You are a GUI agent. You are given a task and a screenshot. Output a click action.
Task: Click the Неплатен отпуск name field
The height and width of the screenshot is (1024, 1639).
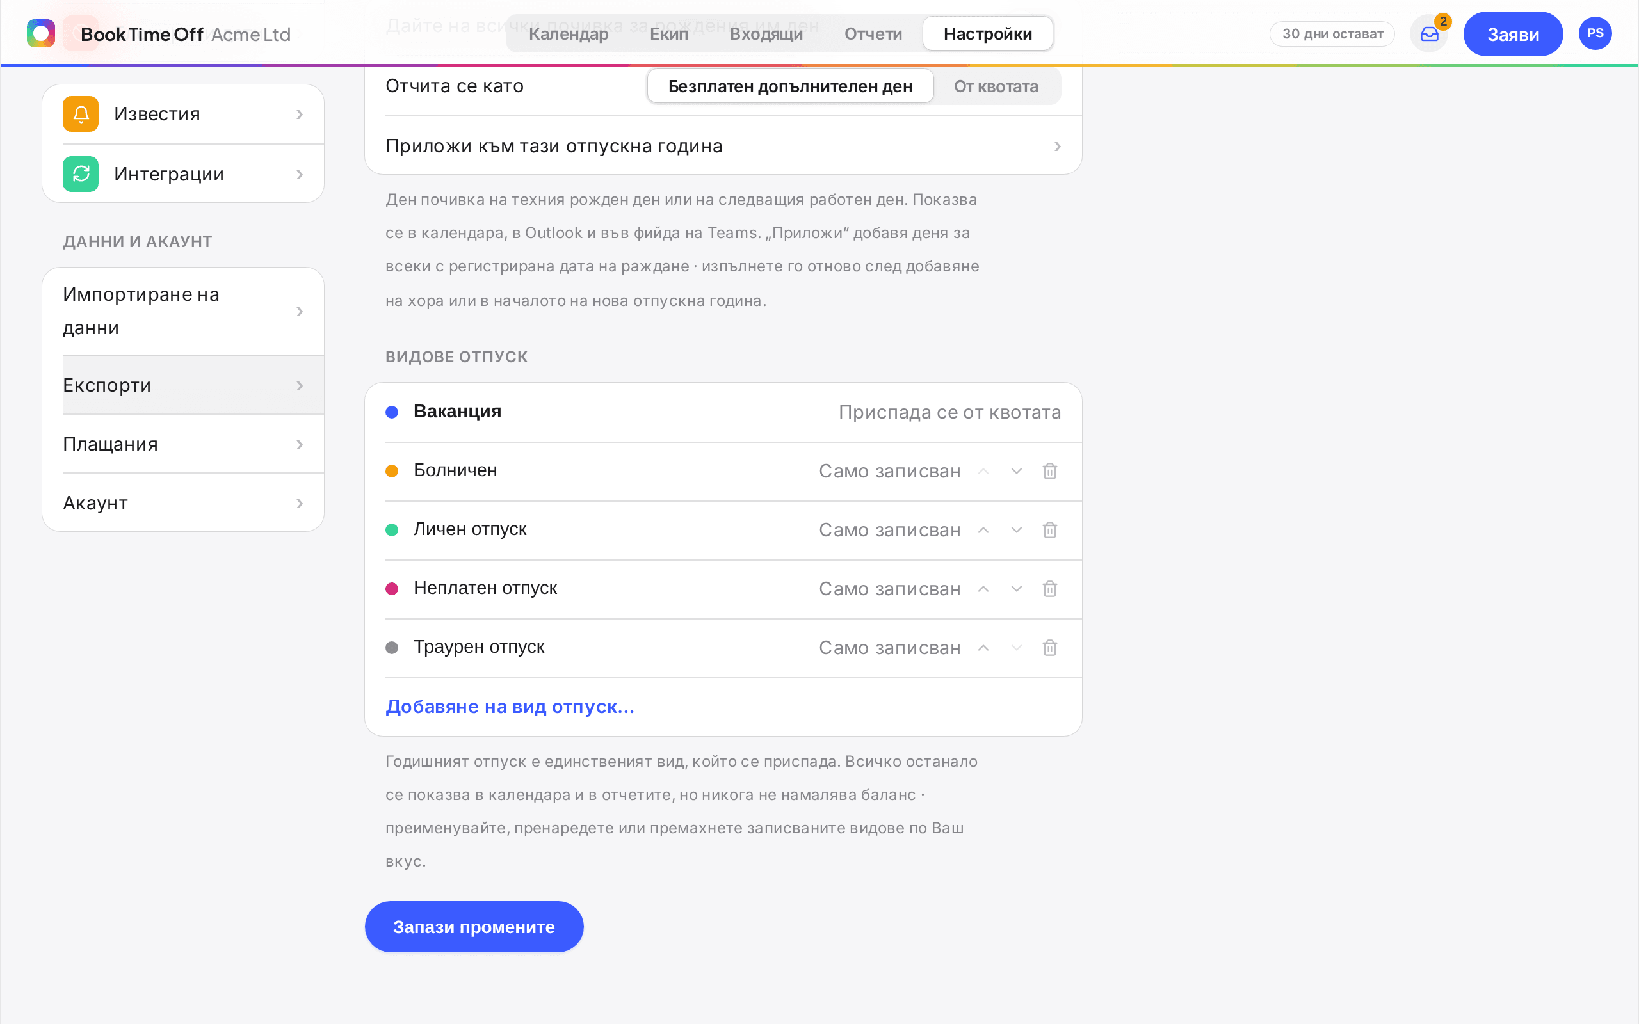pyautogui.click(x=485, y=588)
